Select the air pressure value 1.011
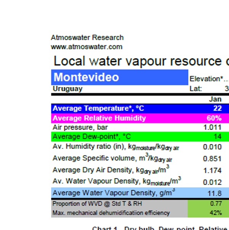This screenshot has width=229, height=230. (212, 127)
